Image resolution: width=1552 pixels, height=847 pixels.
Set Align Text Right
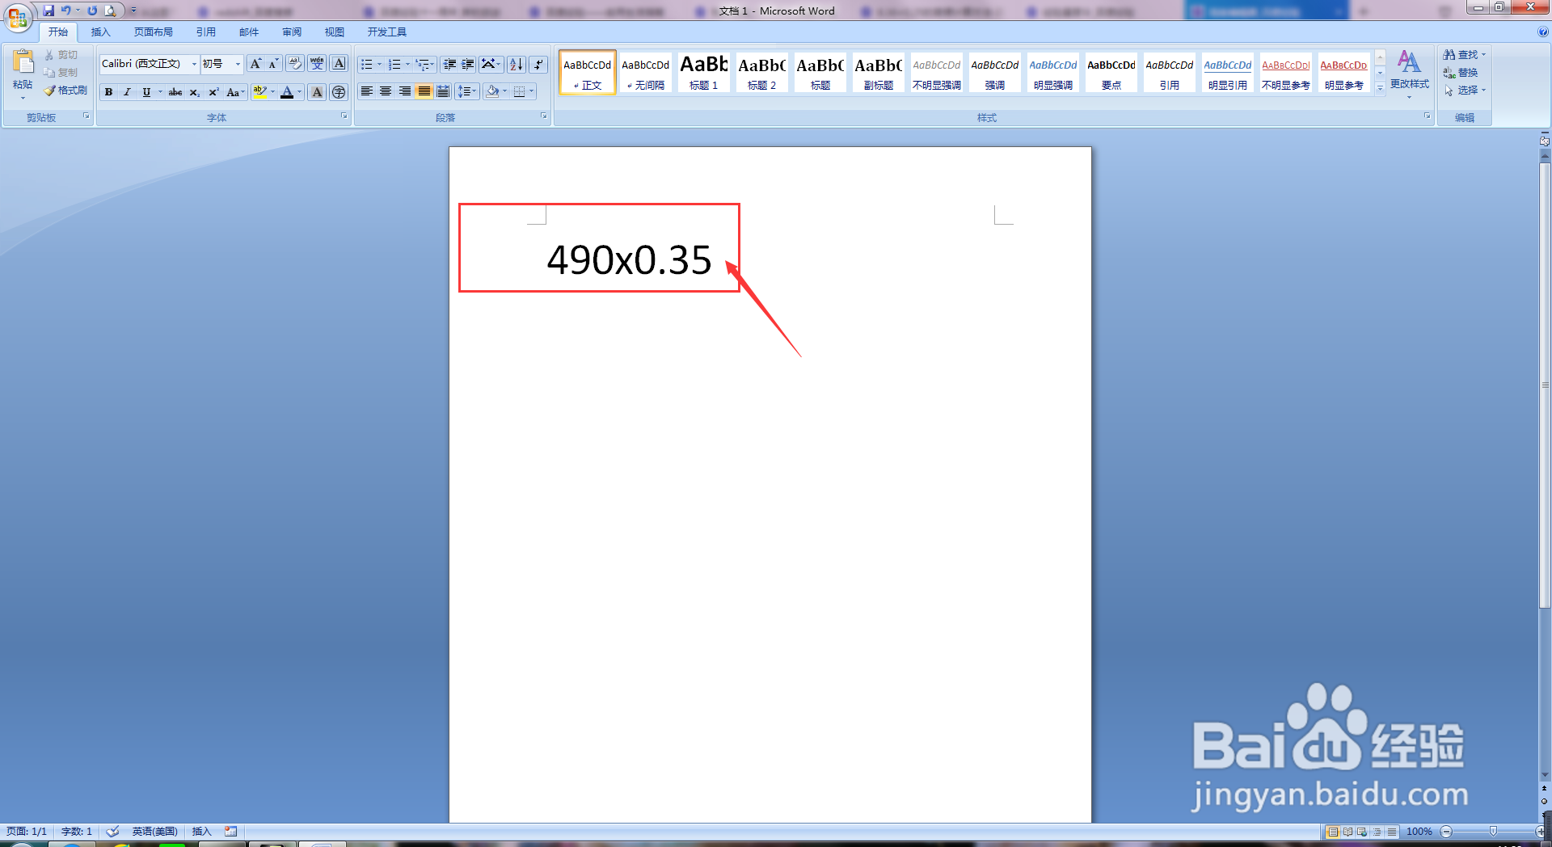[405, 91]
